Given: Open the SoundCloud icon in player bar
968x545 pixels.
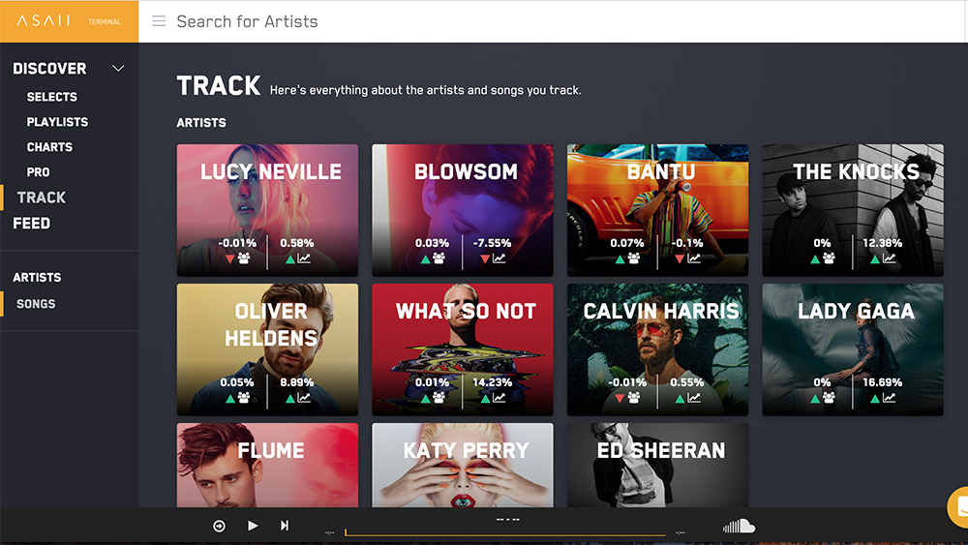Looking at the screenshot, I should (x=739, y=526).
